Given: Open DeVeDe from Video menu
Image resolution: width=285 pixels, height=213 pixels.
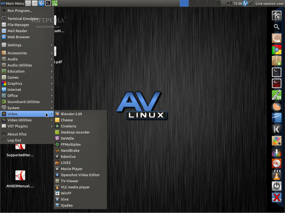Looking at the screenshot, I should [80, 138].
